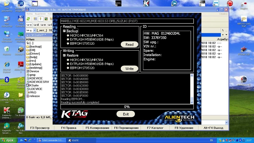Select the KSuite file in list
Viewport: 254px width, 143px height.
[32, 85]
